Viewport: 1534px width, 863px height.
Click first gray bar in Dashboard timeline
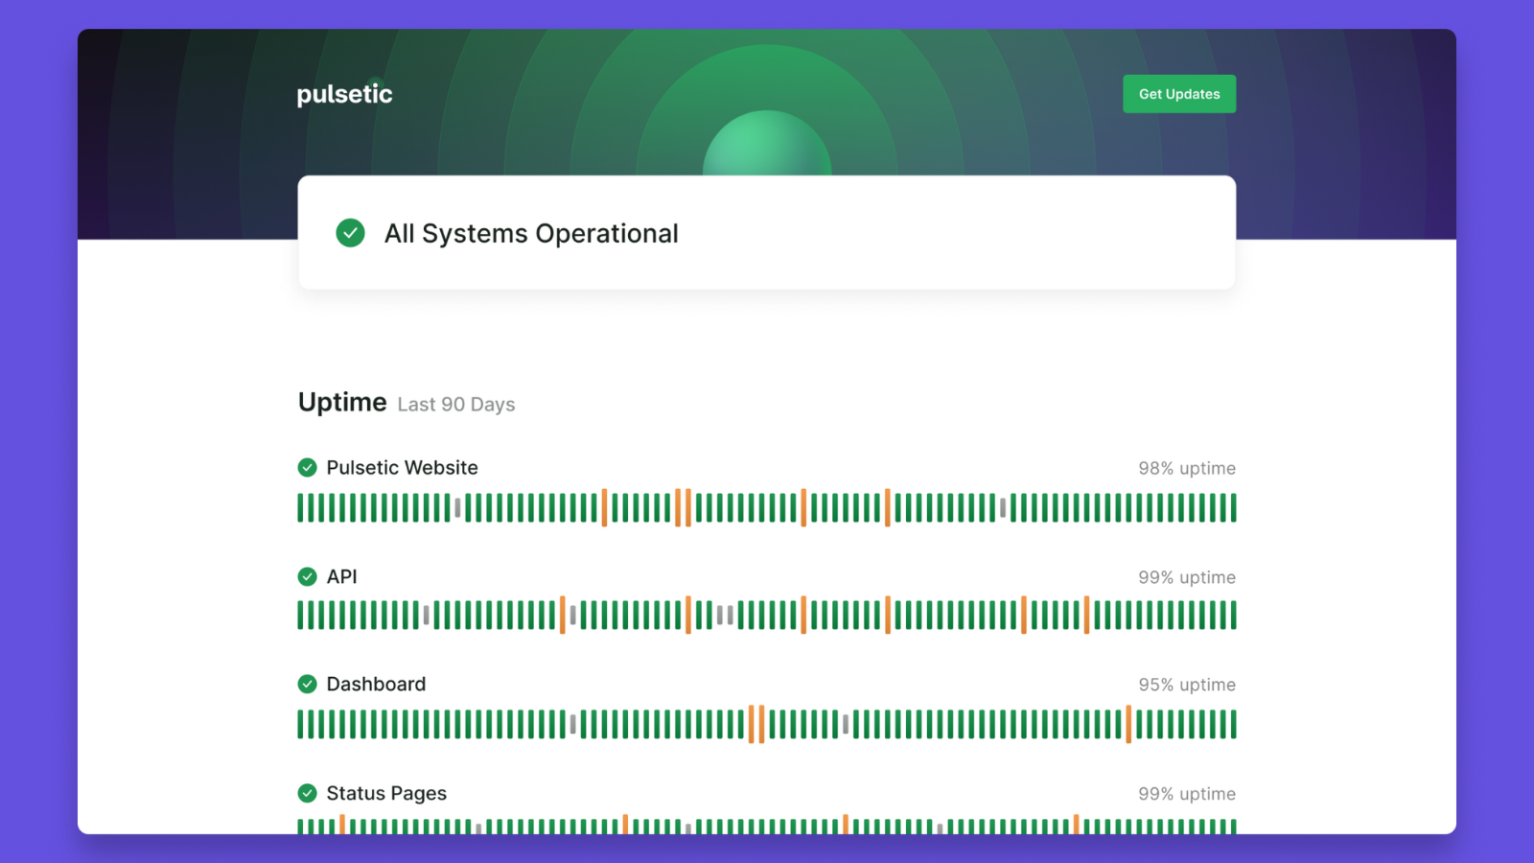[572, 724]
